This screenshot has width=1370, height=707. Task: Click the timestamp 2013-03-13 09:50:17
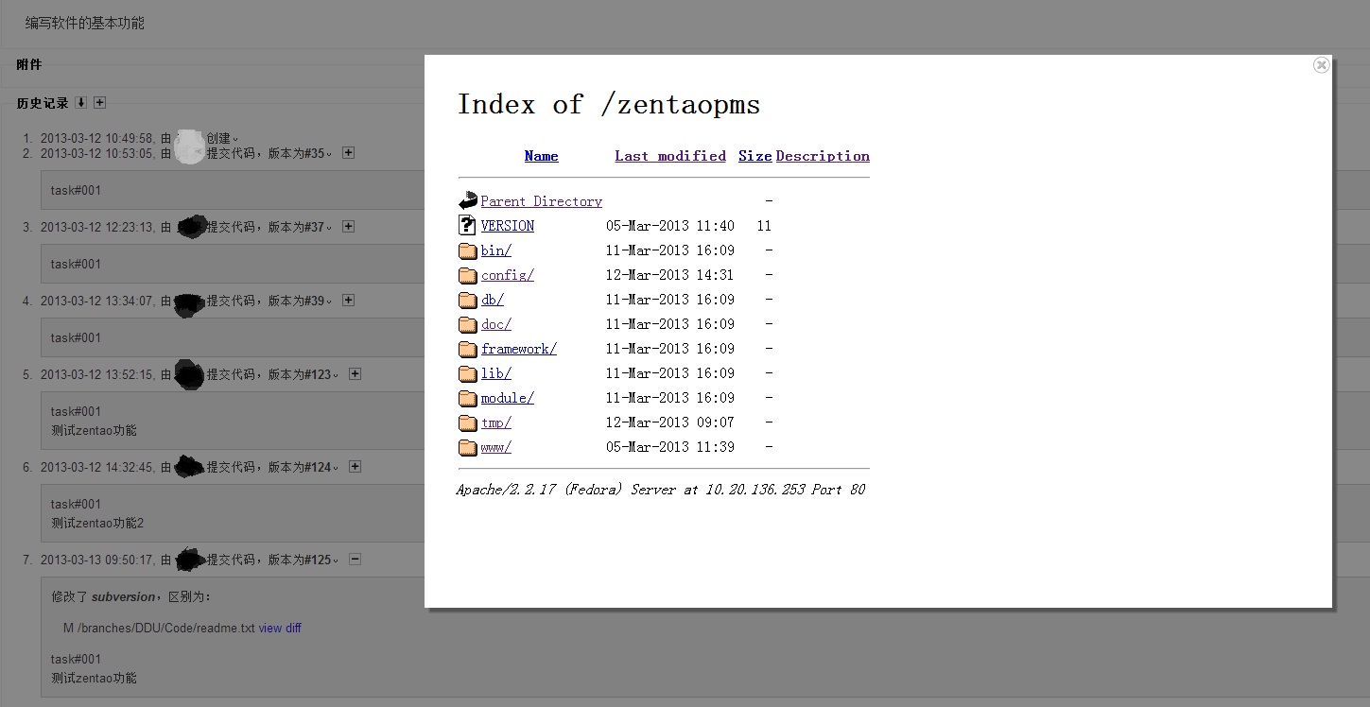coord(96,560)
